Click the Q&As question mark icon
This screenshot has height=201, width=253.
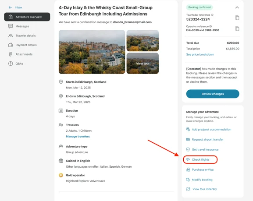click(11, 63)
